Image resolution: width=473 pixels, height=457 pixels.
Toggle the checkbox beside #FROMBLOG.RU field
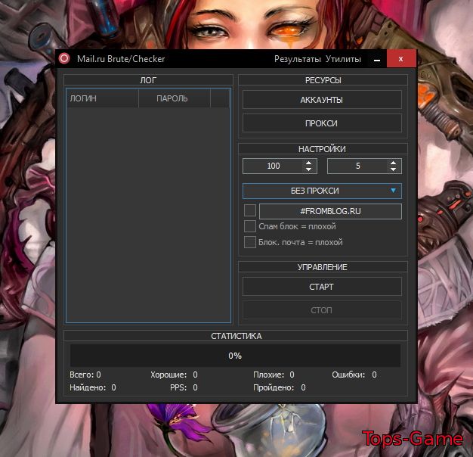(x=250, y=211)
